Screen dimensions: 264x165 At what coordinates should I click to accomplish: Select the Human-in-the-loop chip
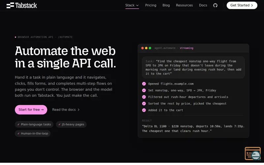(x=33, y=134)
